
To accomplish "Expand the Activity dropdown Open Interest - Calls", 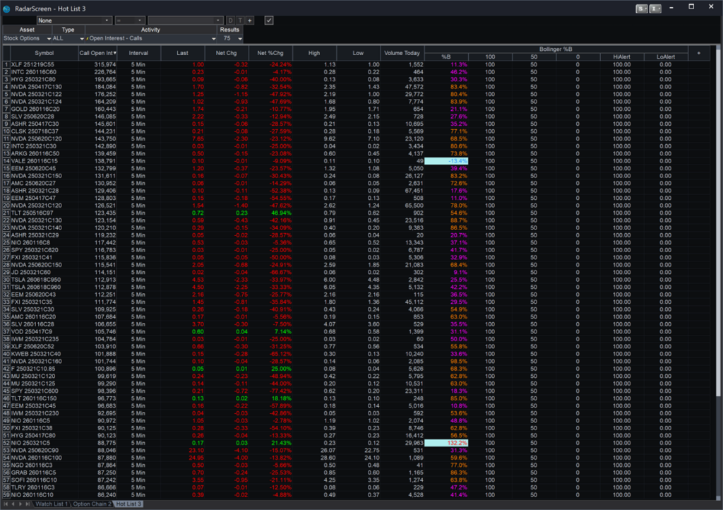I will pos(215,38).
